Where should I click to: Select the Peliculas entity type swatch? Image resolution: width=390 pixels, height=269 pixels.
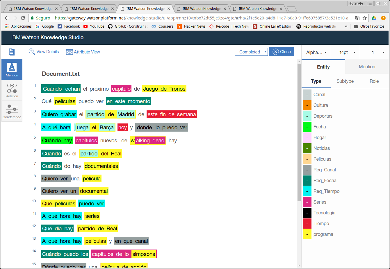(x=307, y=159)
